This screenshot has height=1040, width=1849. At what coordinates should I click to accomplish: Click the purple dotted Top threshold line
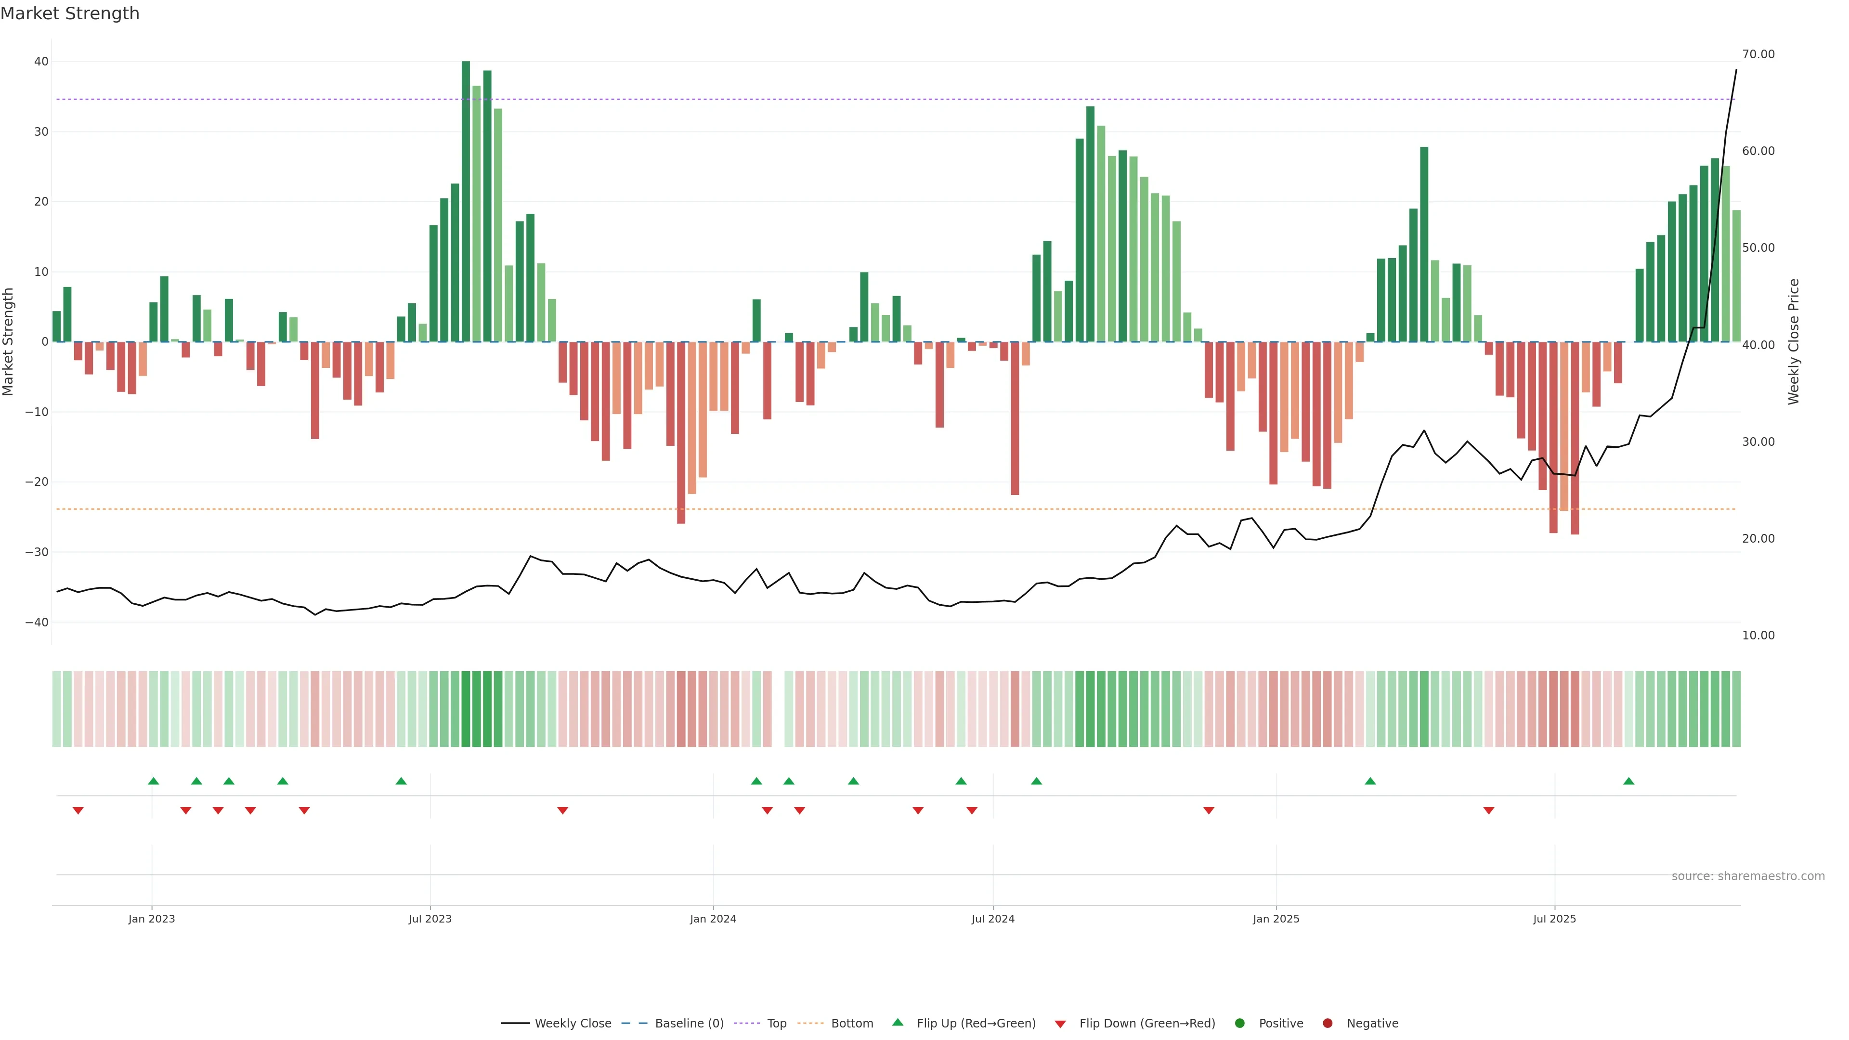[861, 99]
